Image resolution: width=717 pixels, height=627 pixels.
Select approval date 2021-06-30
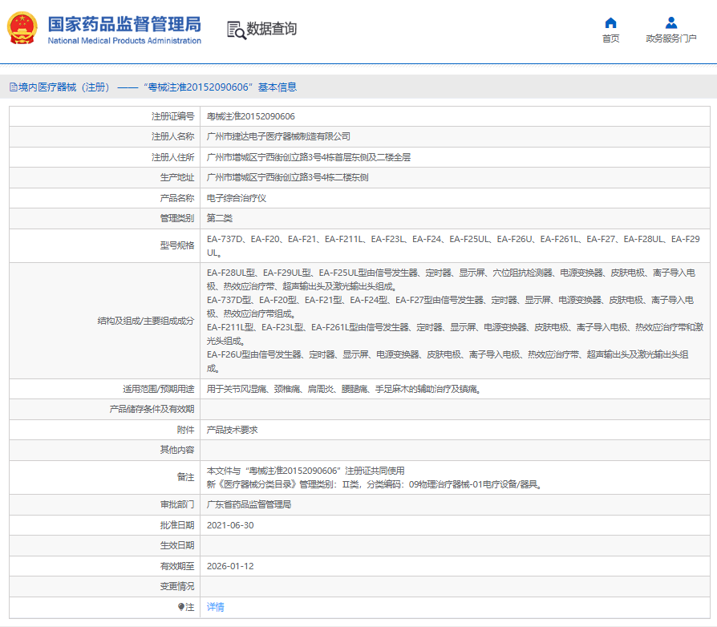click(230, 525)
